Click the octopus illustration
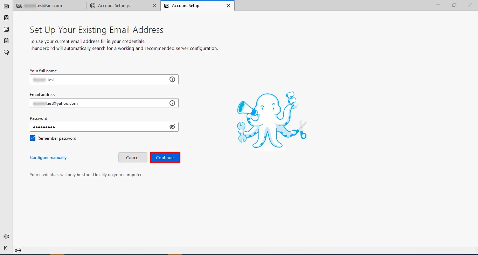This screenshot has height=255, width=478. tap(272, 121)
